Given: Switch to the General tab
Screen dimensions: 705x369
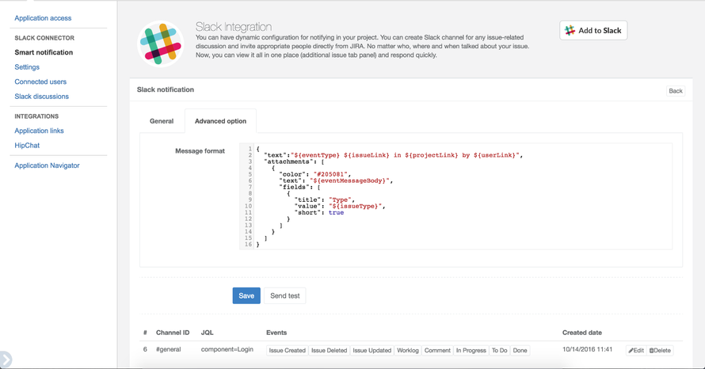Looking at the screenshot, I should pyautogui.click(x=162, y=121).
